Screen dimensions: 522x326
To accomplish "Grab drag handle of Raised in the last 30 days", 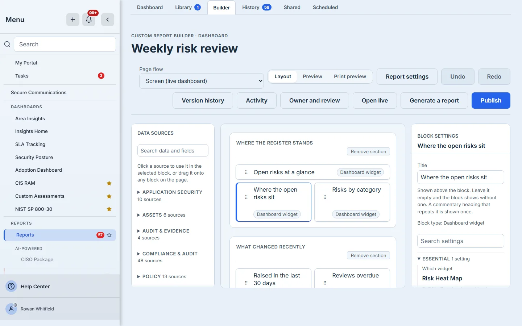I will click(246, 283).
